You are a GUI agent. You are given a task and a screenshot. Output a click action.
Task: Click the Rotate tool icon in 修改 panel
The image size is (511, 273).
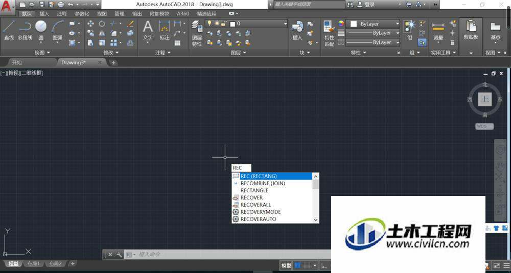coord(102,23)
